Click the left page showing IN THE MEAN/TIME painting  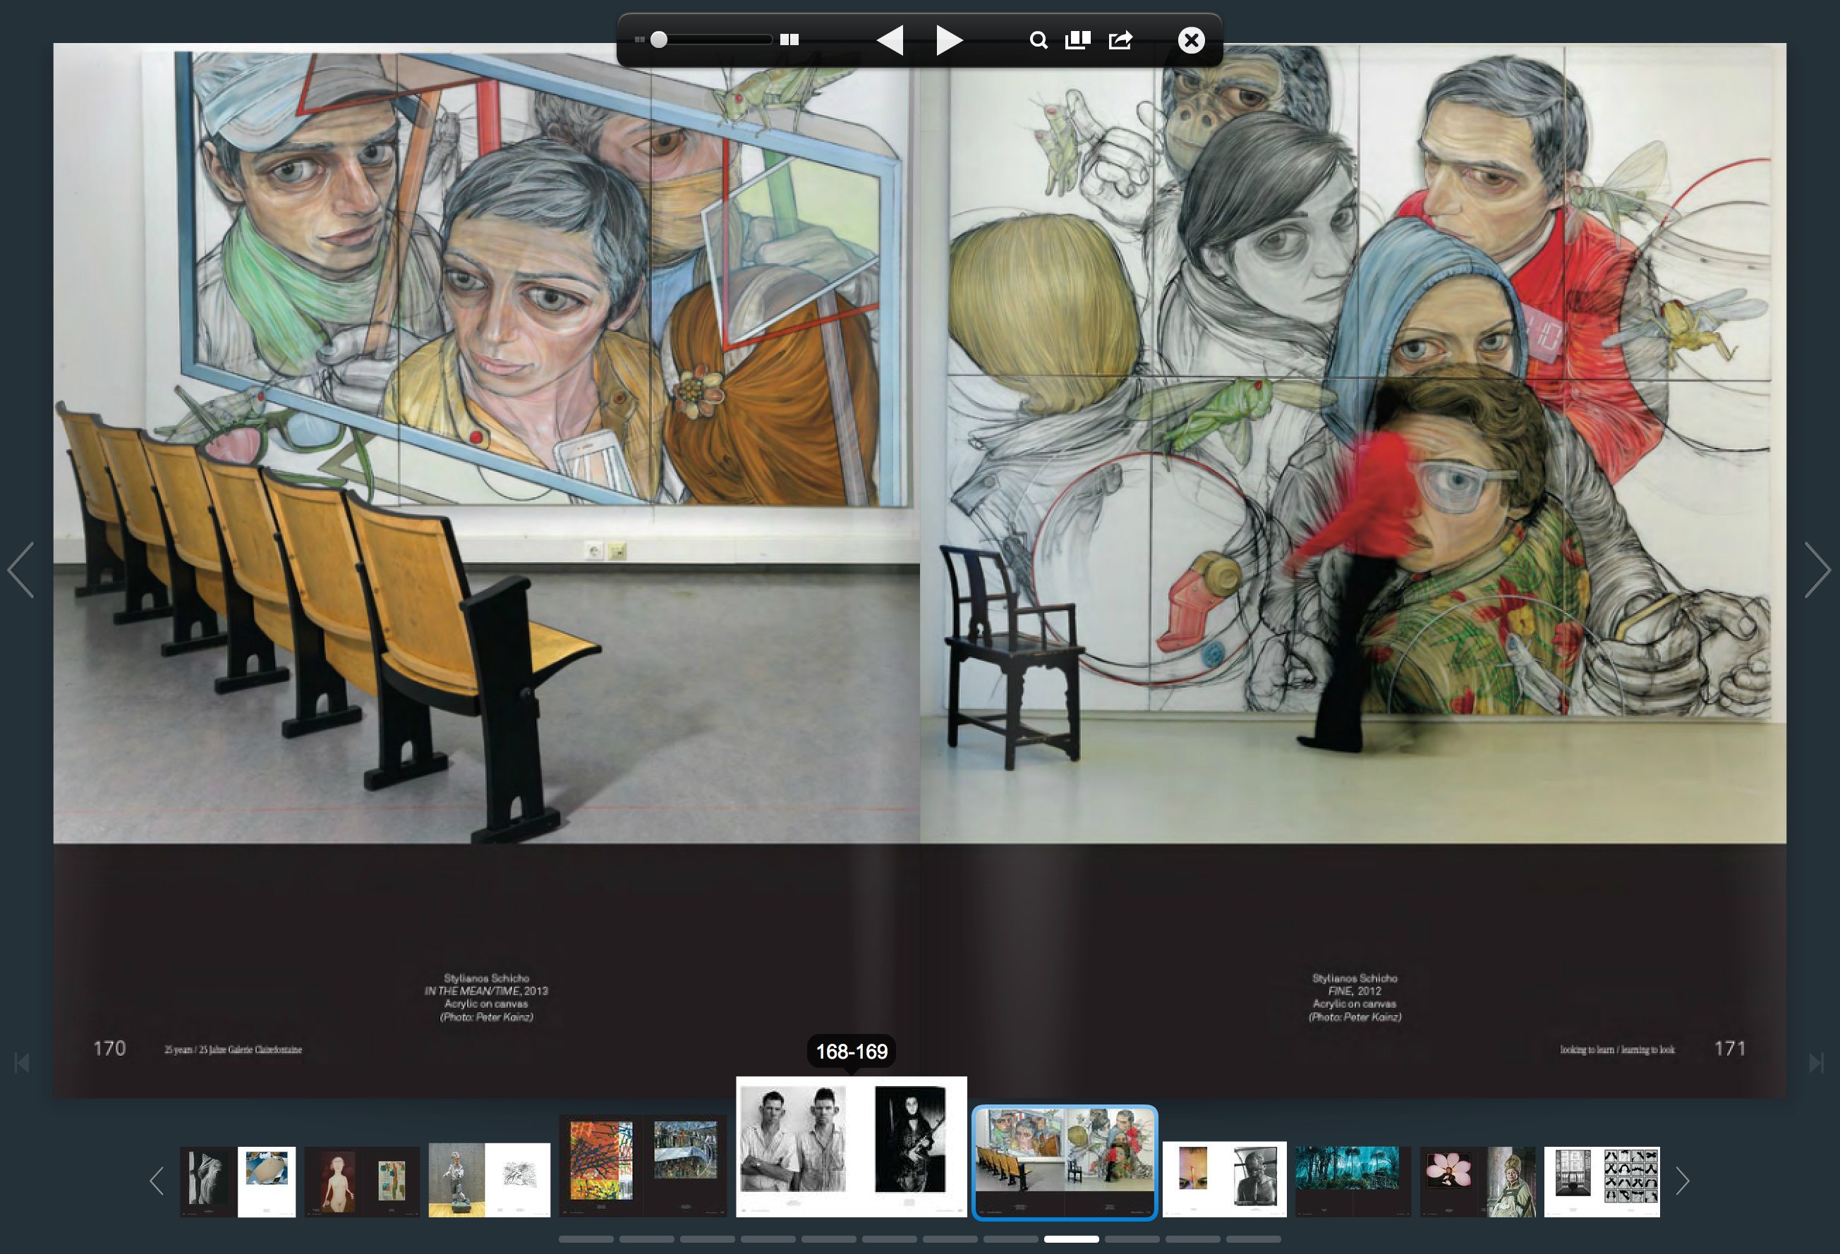486,570
